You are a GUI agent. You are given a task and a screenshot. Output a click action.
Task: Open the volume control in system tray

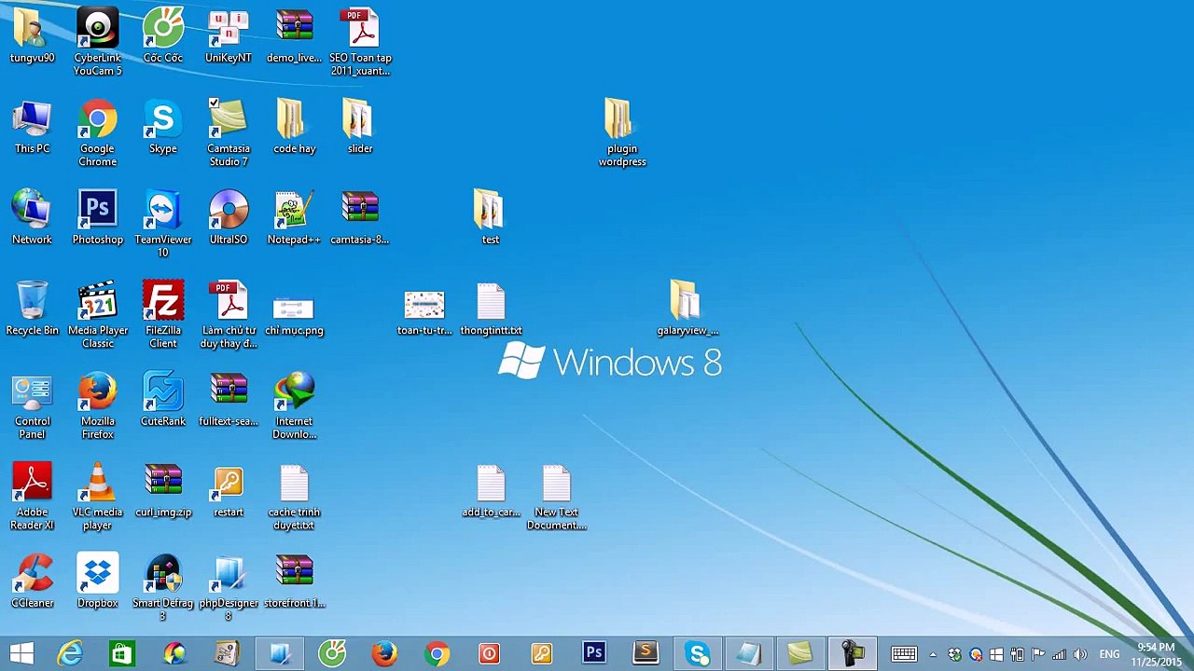1080,654
